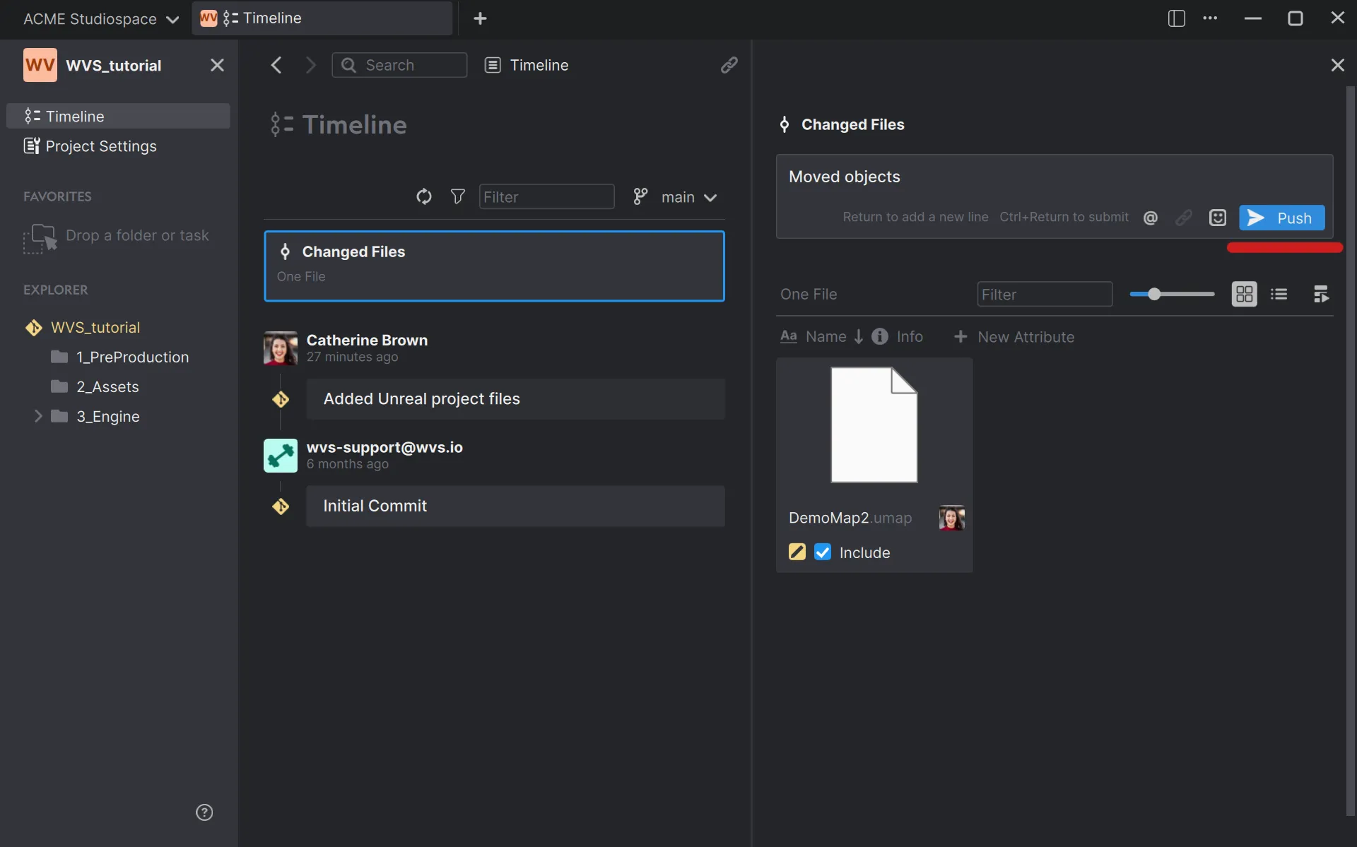Open the Added Unreal project files commit

(x=515, y=399)
